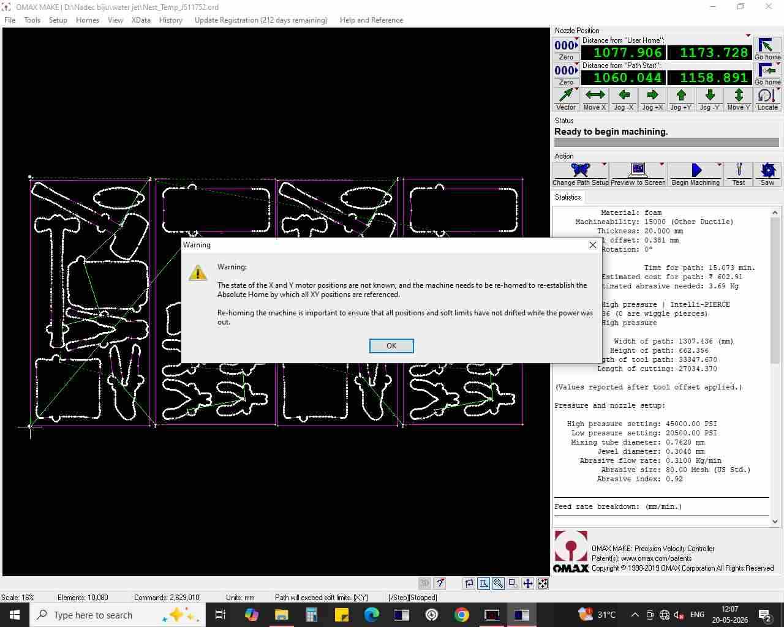The image size is (784, 627).
Task: Click Change Path Setup button
Action: [x=581, y=175]
